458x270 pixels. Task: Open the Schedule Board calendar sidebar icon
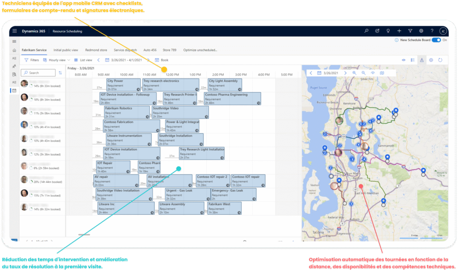[14, 91]
